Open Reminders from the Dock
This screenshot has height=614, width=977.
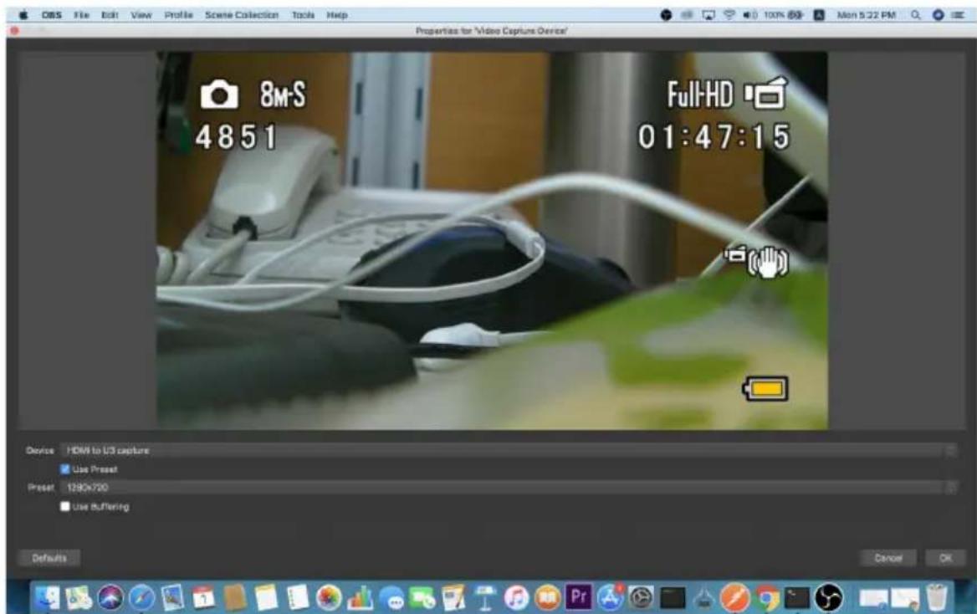click(x=297, y=598)
